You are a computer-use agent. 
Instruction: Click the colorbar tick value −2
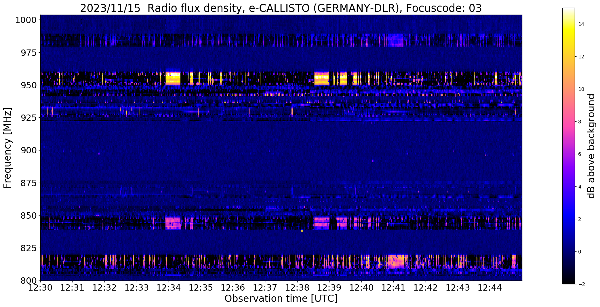pyautogui.click(x=581, y=284)
